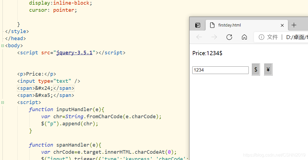
Task: Collapse the body tag fold marker
Action: tap(2, 46)
